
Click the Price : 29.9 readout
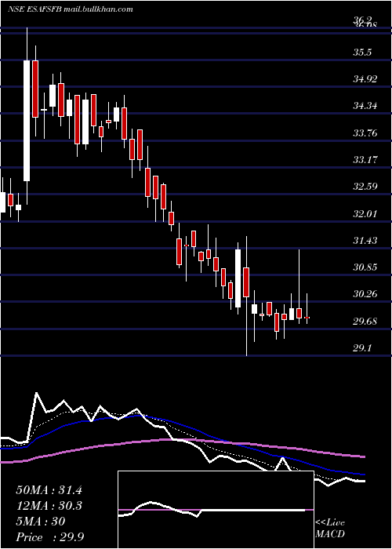point(49,537)
